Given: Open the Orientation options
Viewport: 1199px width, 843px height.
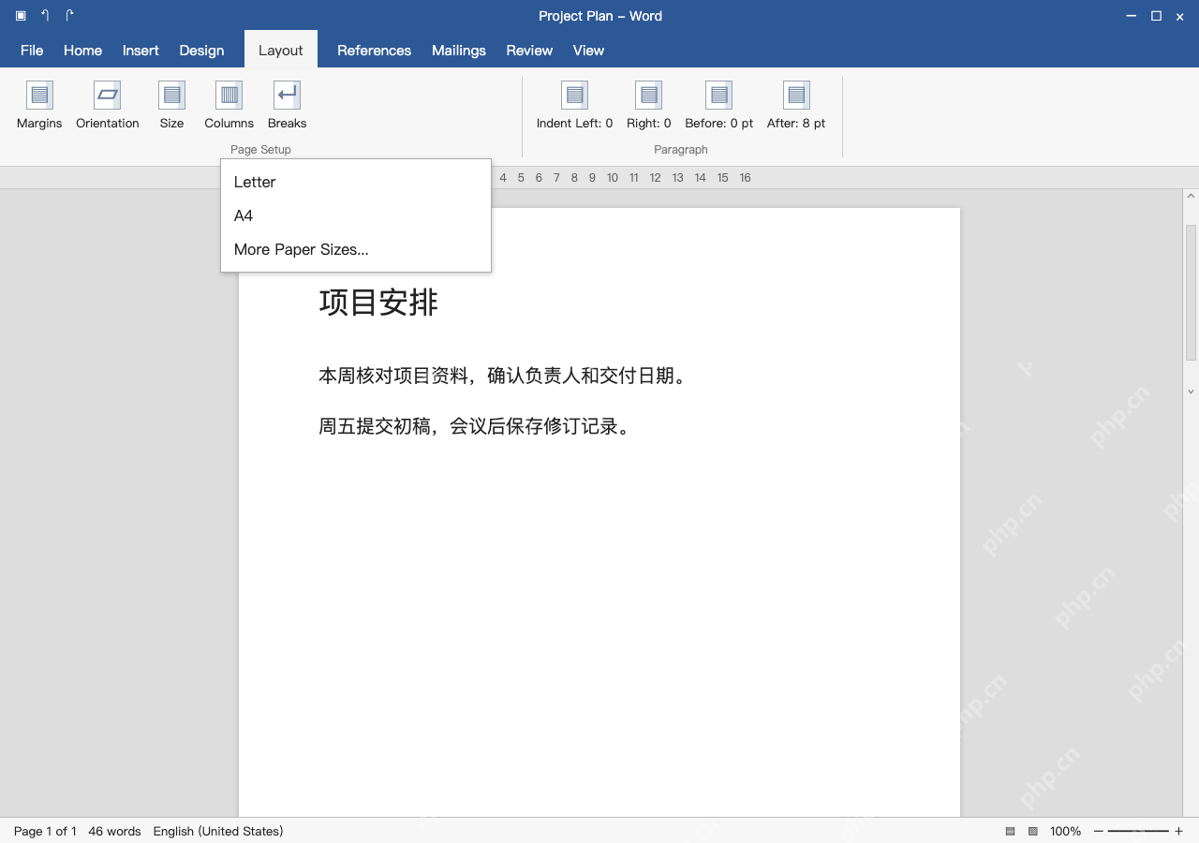Looking at the screenshot, I should click(108, 105).
